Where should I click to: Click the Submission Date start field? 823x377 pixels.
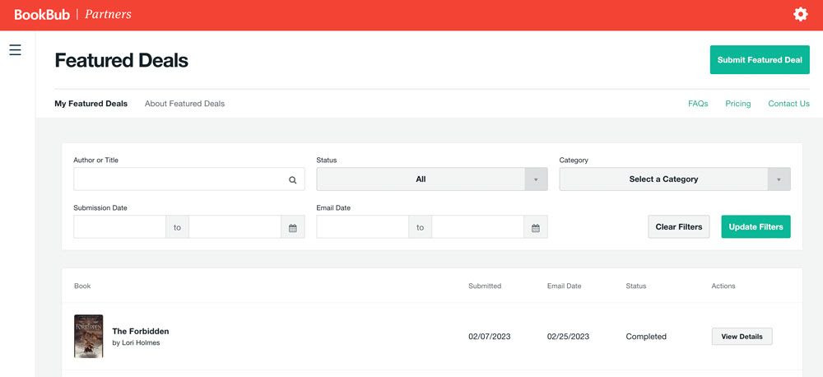click(x=119, y=227)
